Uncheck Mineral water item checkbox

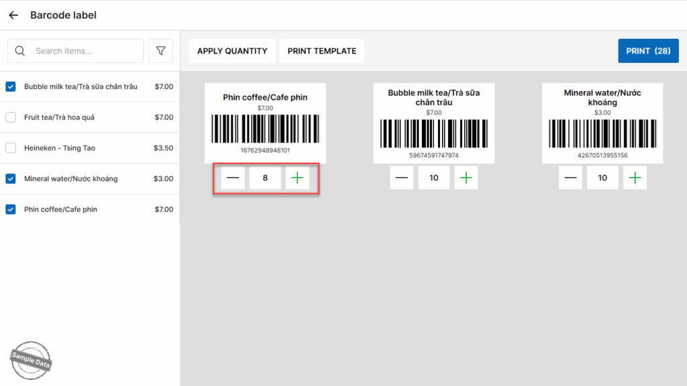pyautogui.click(x=11, y=179)
